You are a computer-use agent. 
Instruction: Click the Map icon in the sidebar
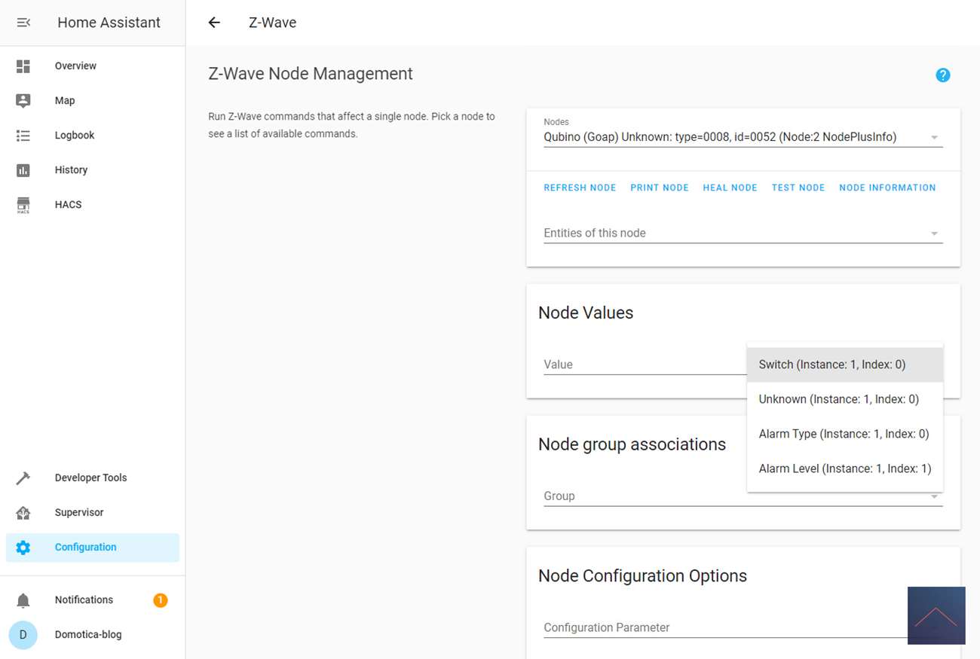[23, 101]
